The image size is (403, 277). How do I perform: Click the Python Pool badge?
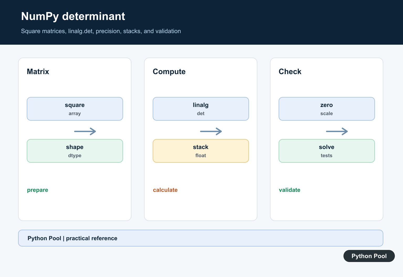(369, 256)
